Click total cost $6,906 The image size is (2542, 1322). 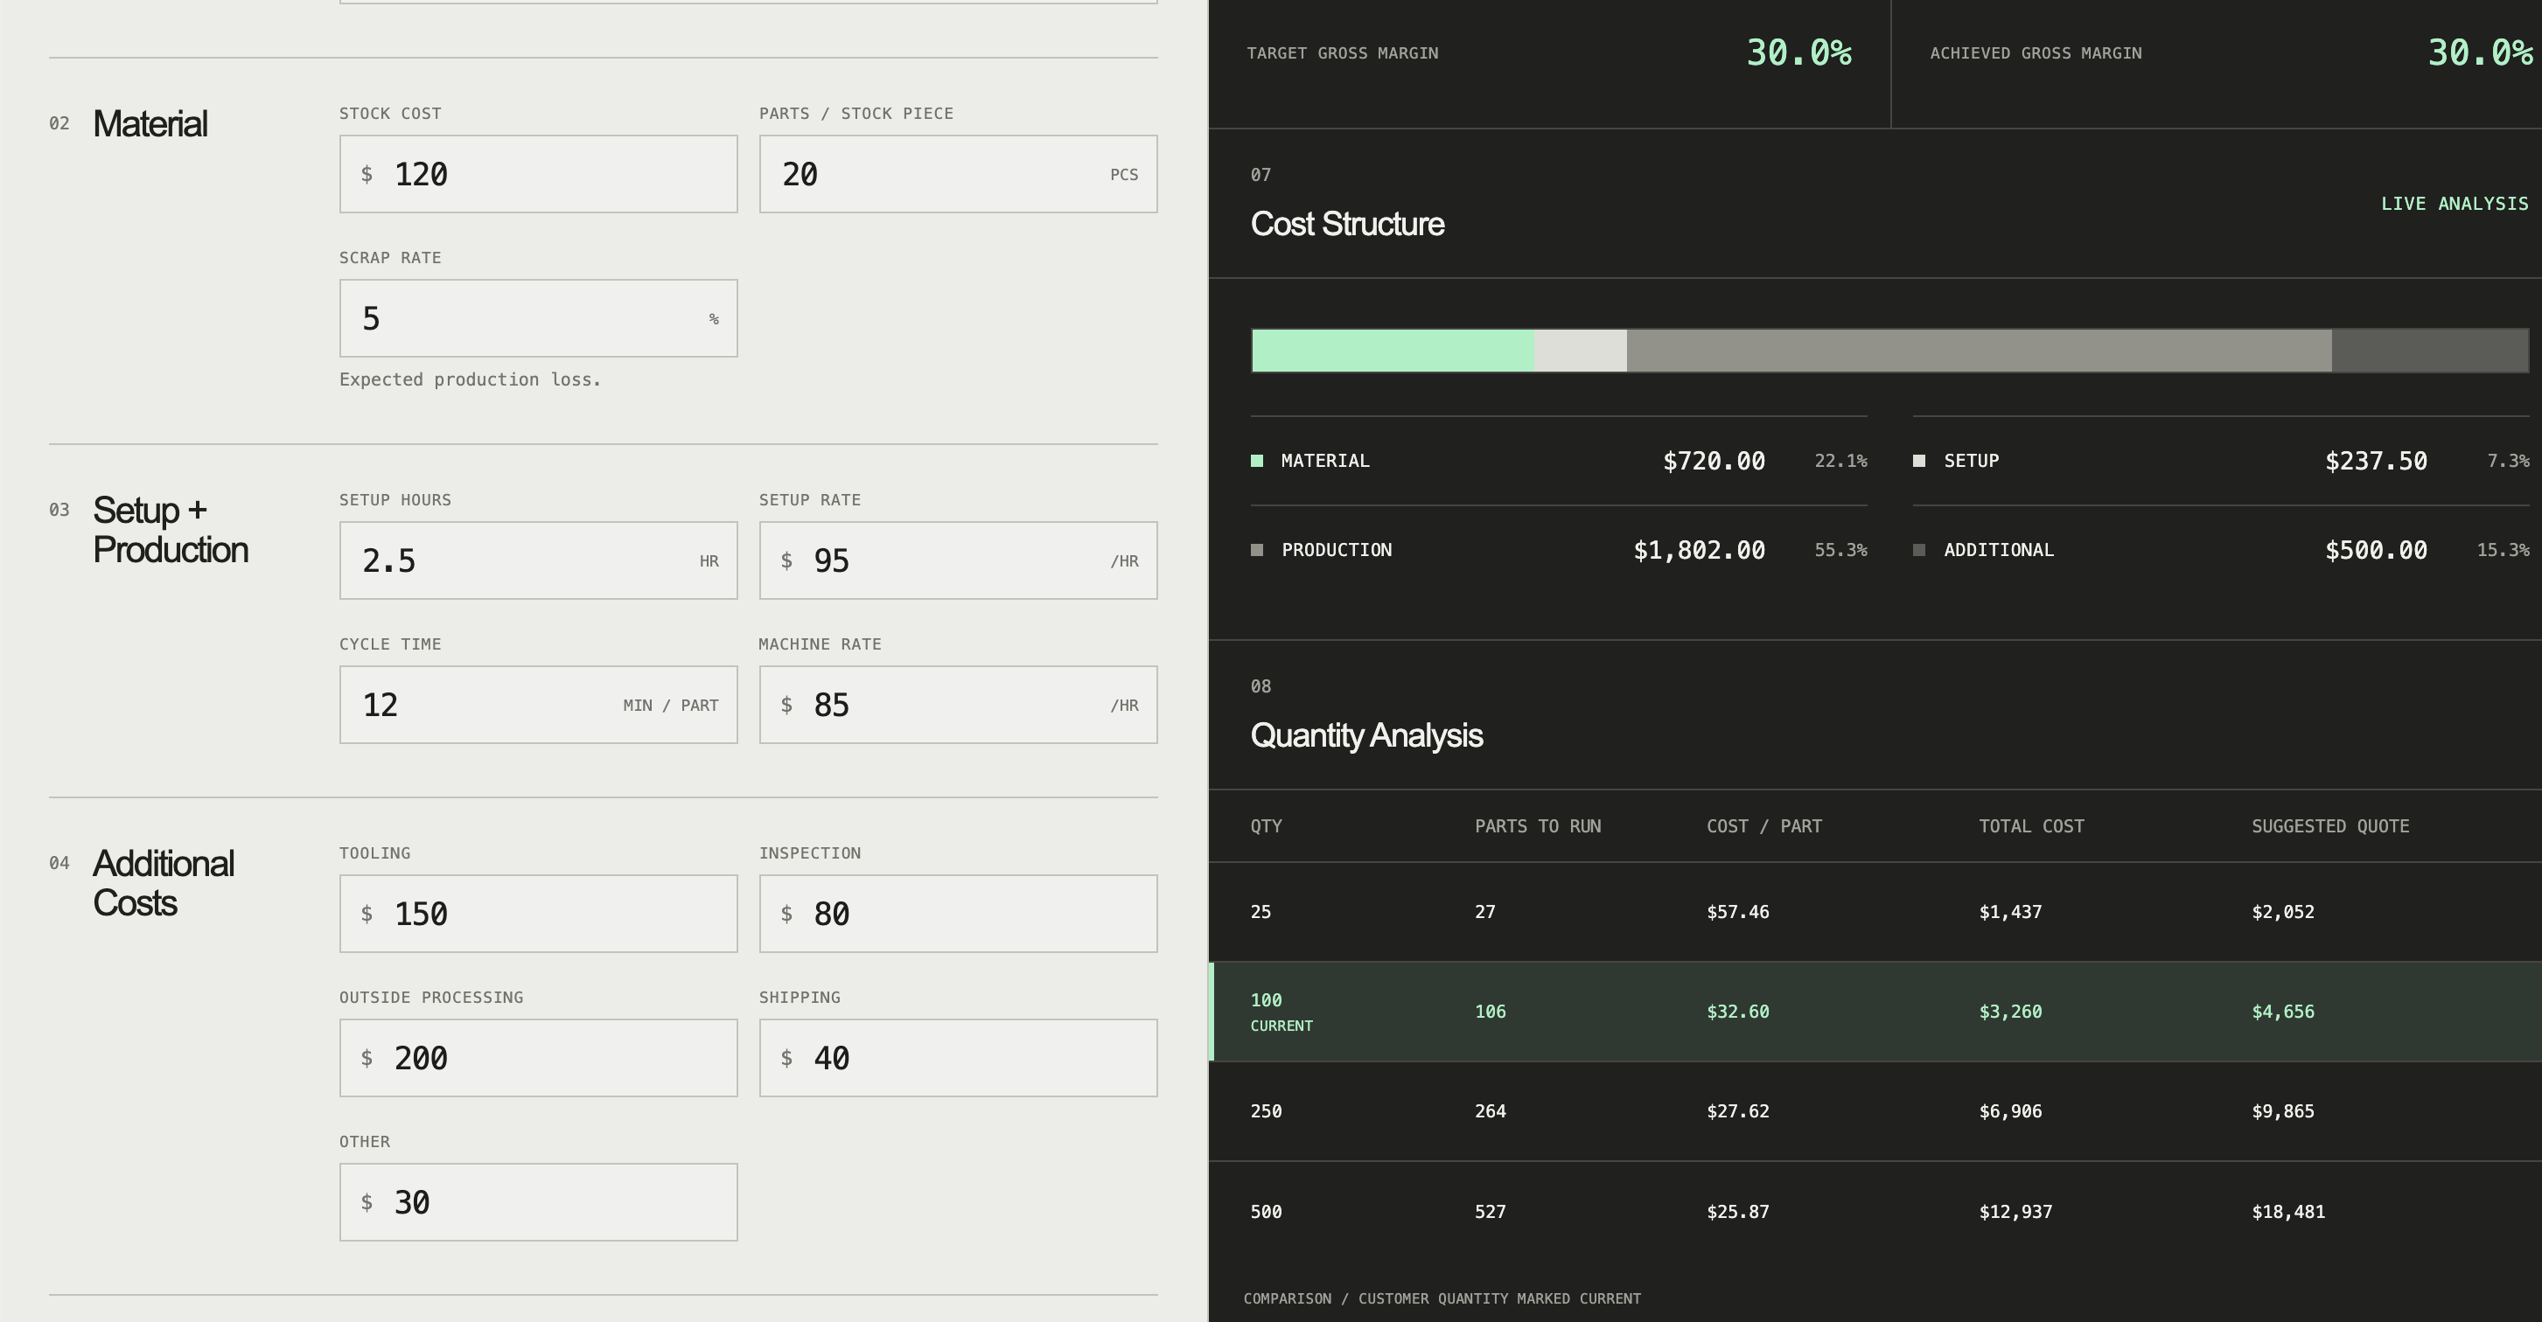tap(2010, 1111)
